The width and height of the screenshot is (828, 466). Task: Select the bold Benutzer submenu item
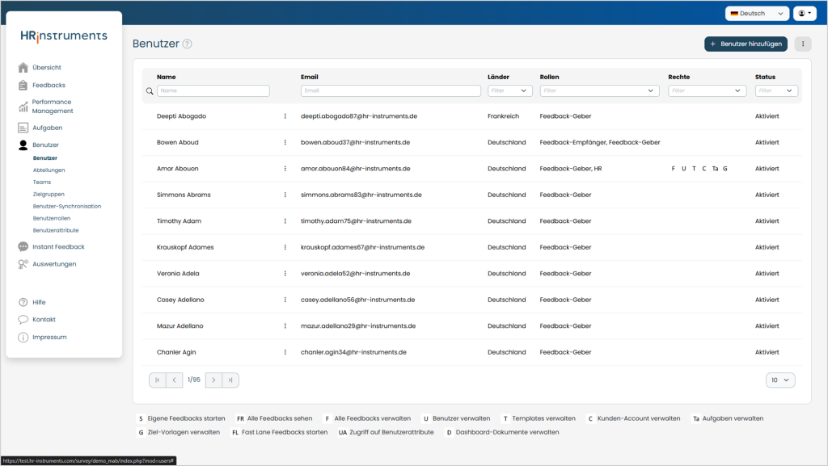(45, 158)
